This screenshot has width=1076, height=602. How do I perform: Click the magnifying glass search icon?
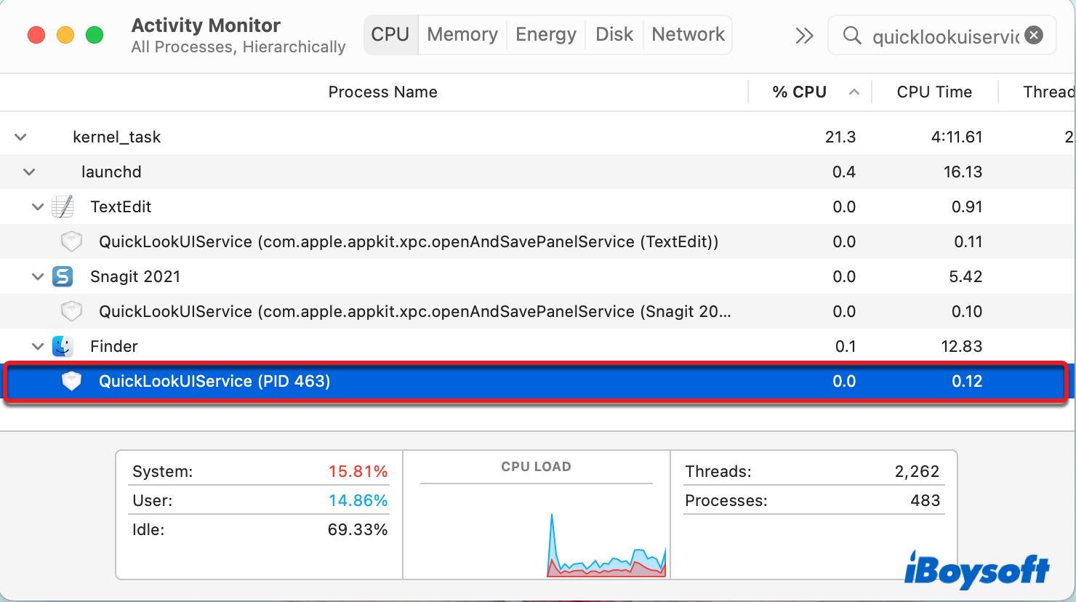tap(852, 36)
